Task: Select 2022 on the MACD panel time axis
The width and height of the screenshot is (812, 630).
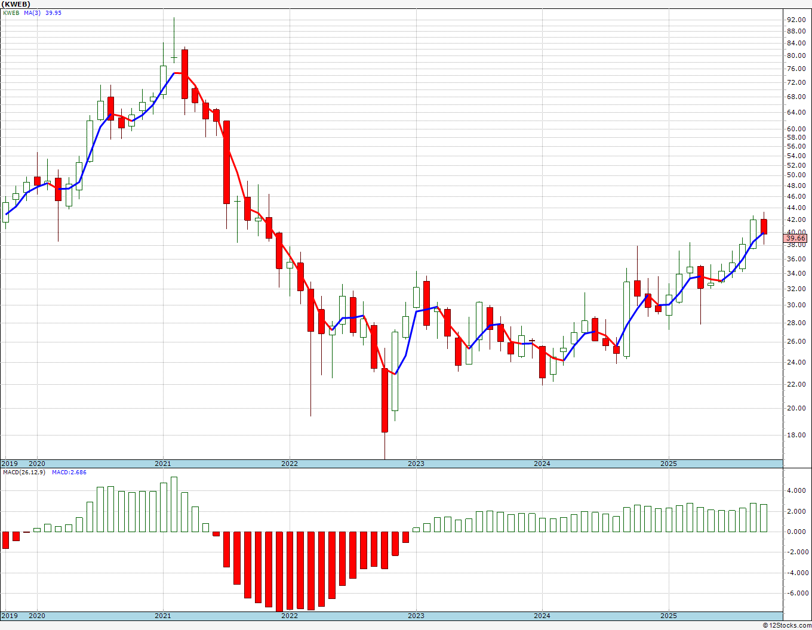Action: pos(290,616)
